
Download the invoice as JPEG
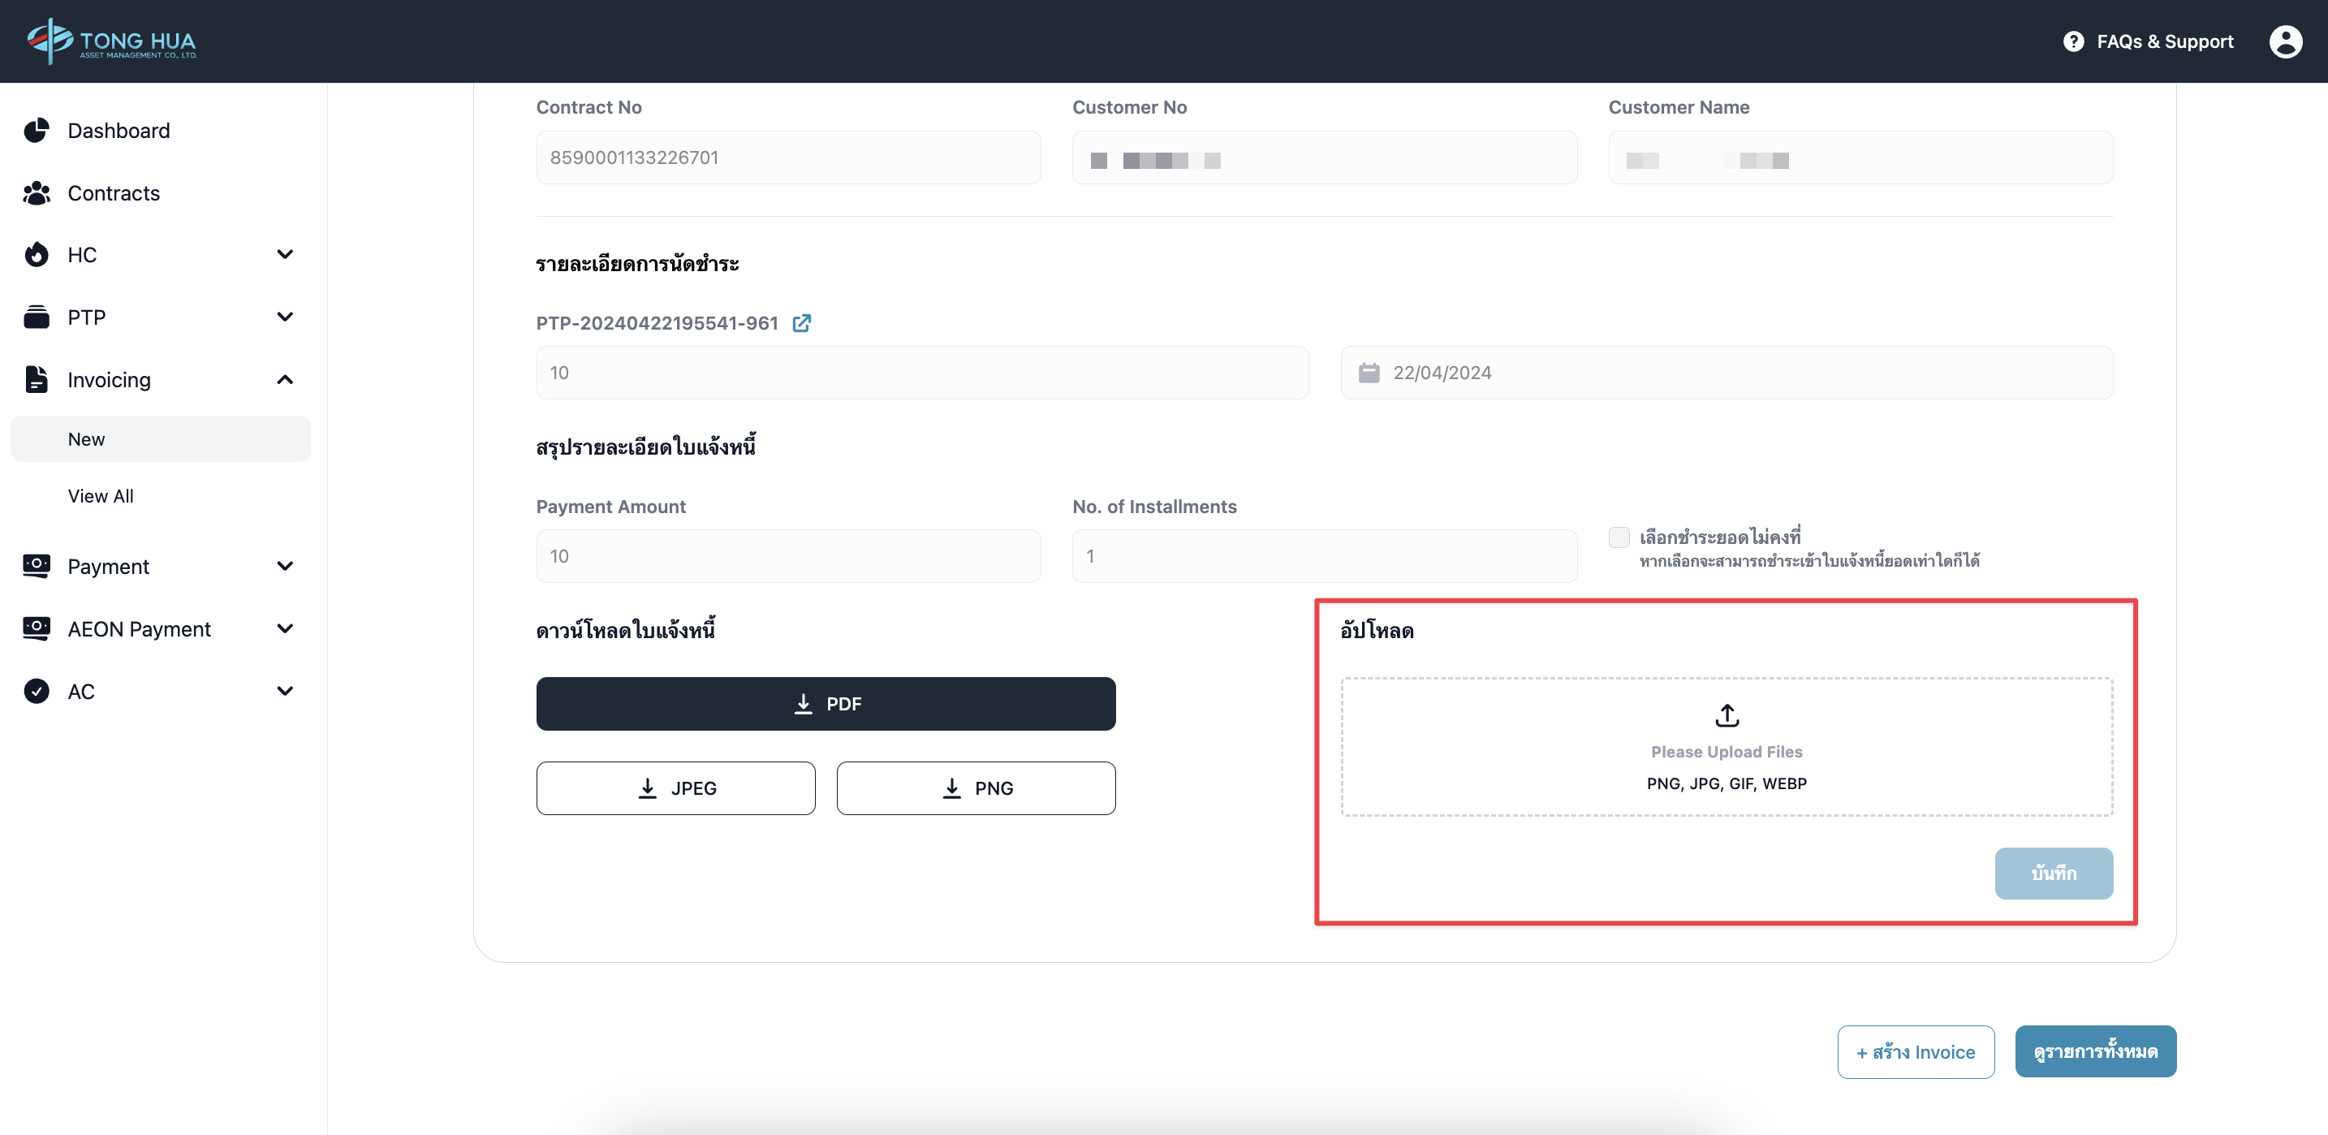(675, 788)
